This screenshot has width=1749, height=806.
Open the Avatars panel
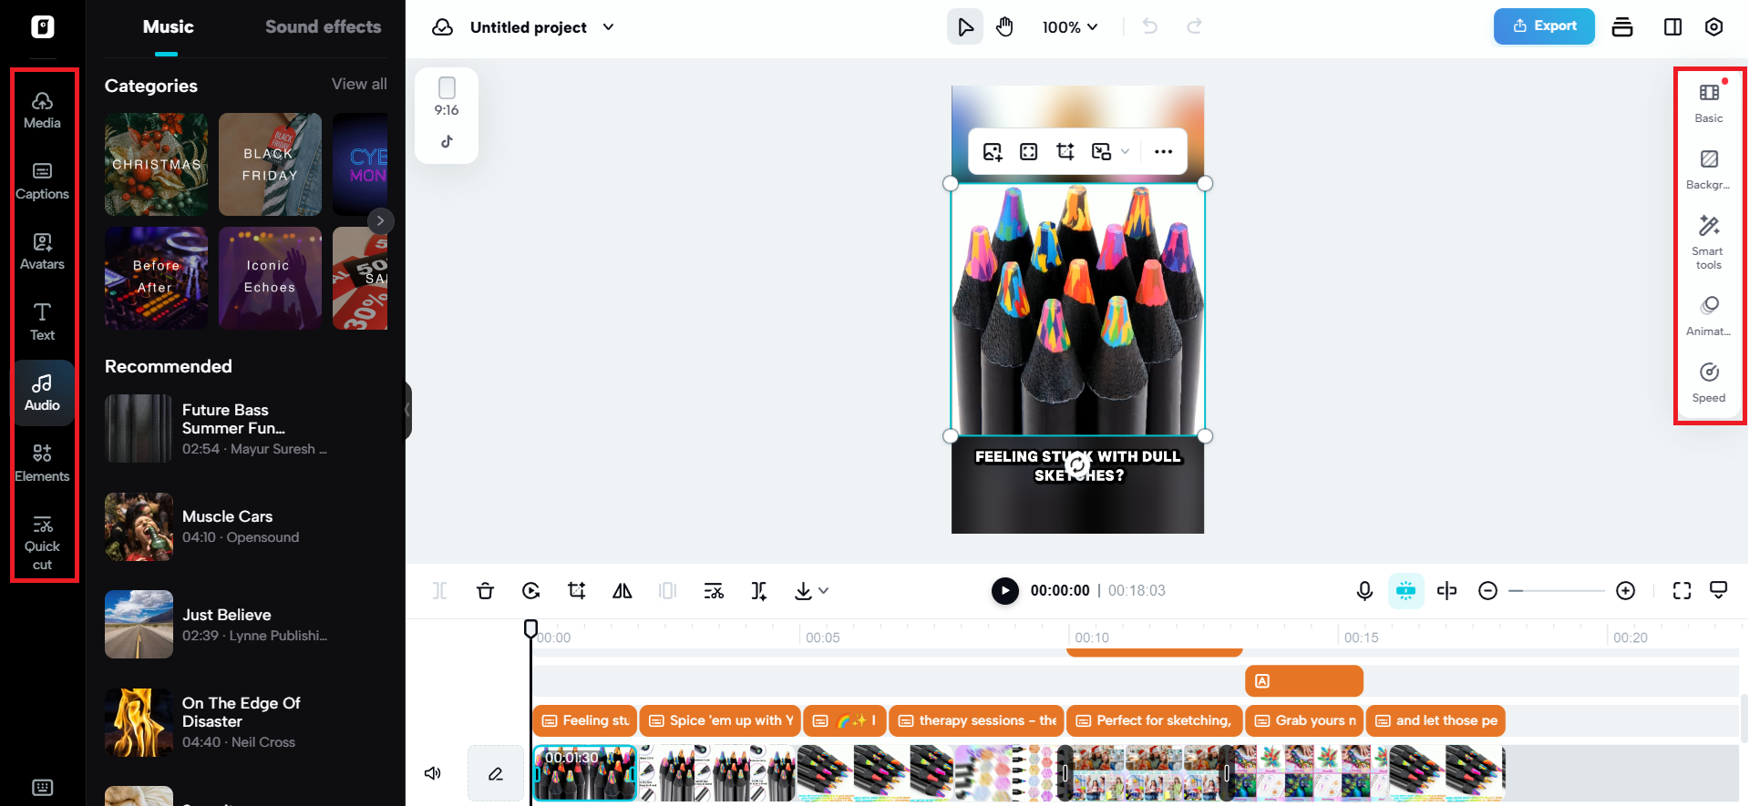(x=42, y=251)
